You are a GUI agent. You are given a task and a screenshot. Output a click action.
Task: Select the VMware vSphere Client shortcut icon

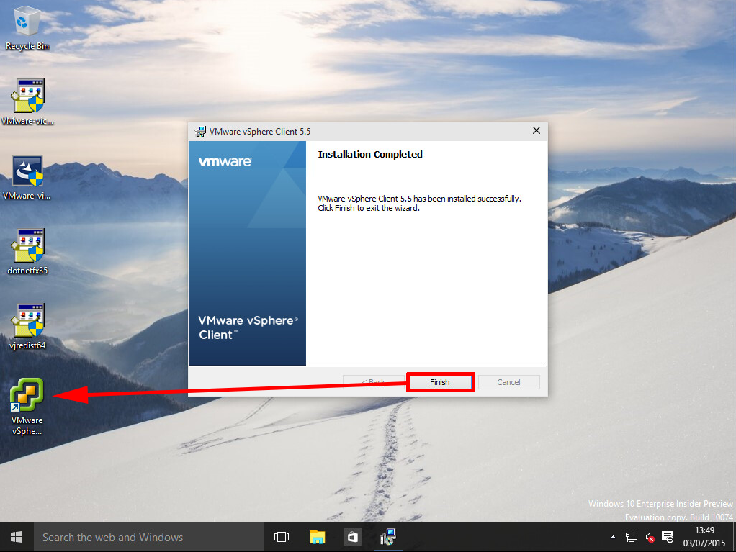[27, 407]
